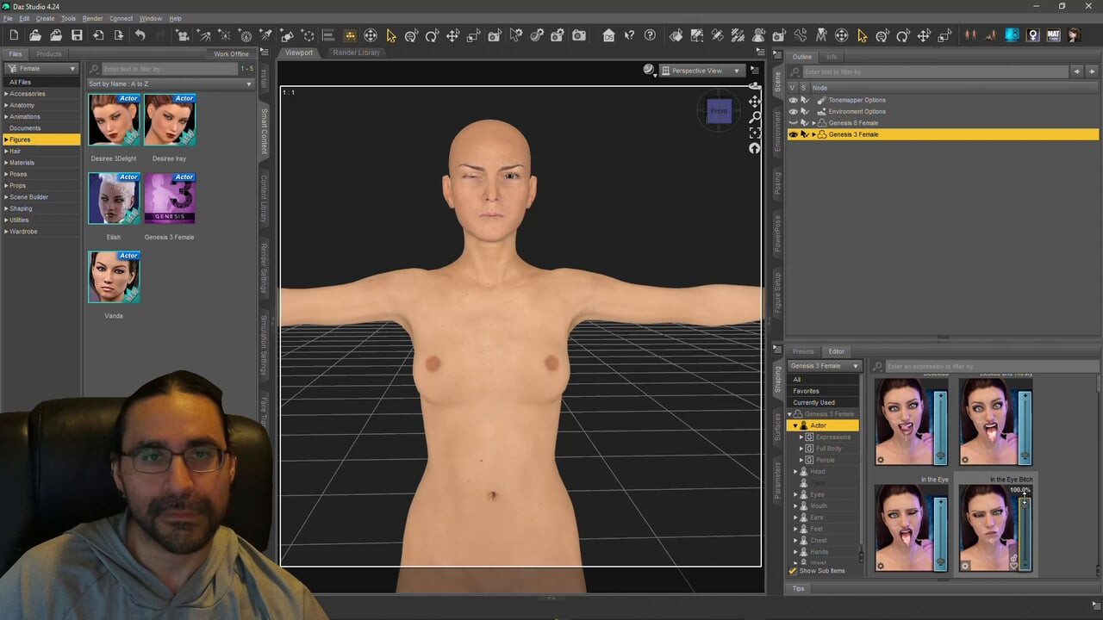Toggle visibility eye for selected Genesis 3 Female
Screen dimensions: 1103x620
point(793,134)
